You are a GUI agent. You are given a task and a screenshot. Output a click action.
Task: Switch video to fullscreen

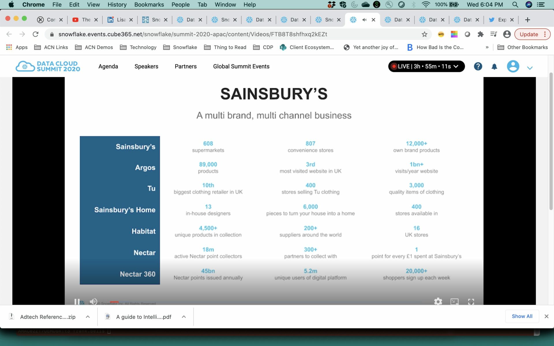point(471,302)
